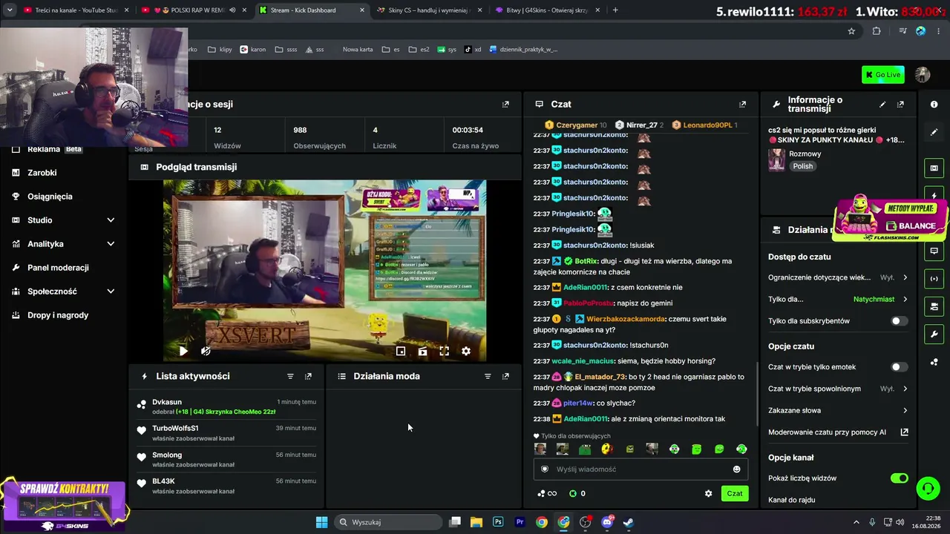Toggle Tylko dla subskrybentów switch

899,321
